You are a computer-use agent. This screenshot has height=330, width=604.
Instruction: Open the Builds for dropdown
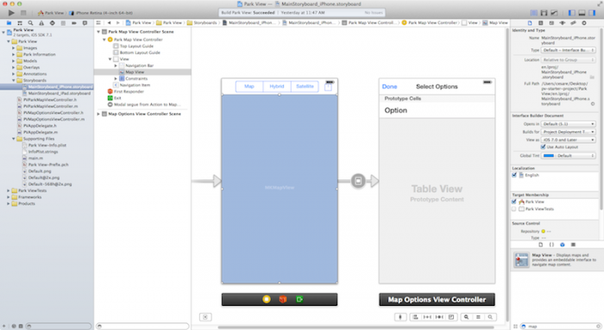click(568, 132)
